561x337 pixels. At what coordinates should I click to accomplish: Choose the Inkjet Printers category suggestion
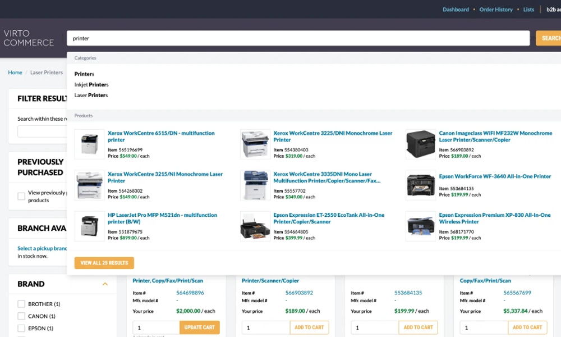click(91, 84)
